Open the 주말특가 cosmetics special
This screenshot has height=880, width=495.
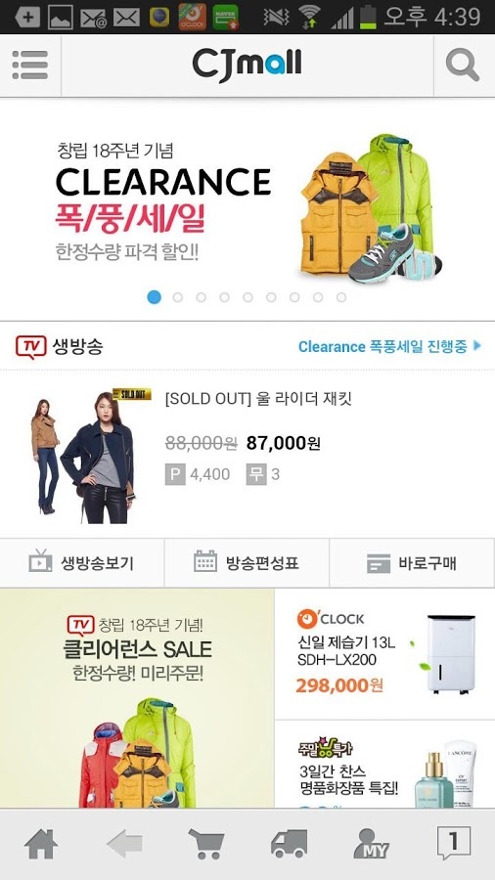385,765
